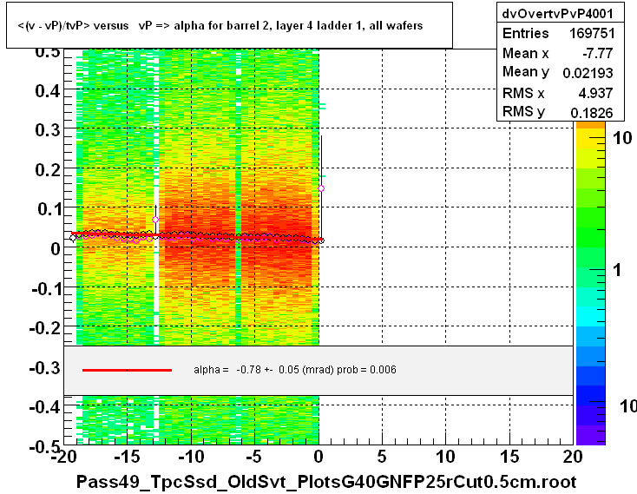The height and width of the screenshot is (494, 637).
Task: Click the Mean y 0.02193 row
Action: point(559,72)
